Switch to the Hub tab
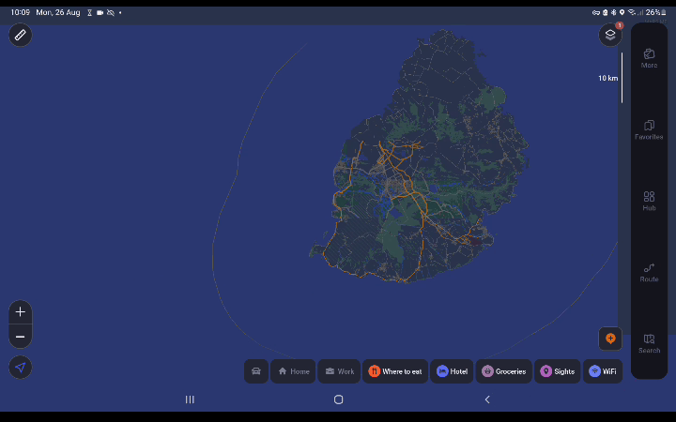 [649, 201]
